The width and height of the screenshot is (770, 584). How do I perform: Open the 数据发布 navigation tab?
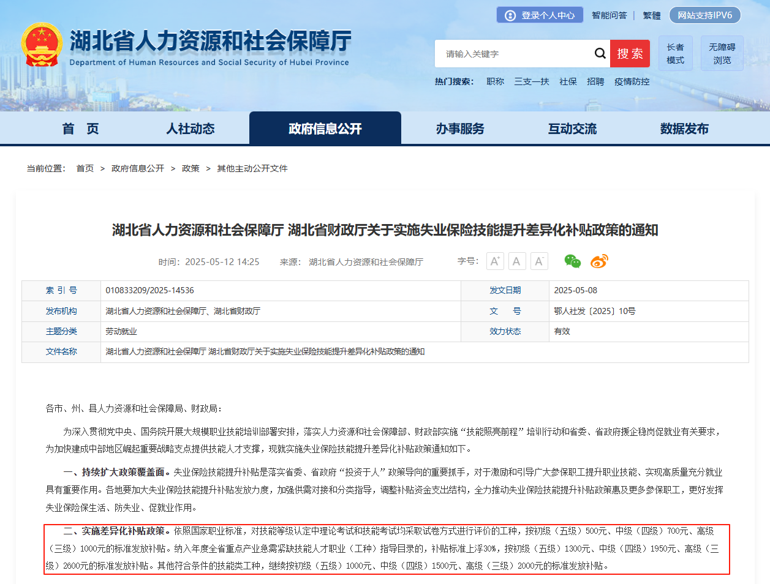[684, 129]
